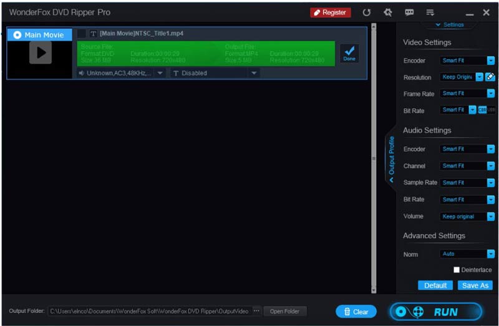Click the Done checkmark icon
The image size is (499, 326).
(x=349, y=54)
